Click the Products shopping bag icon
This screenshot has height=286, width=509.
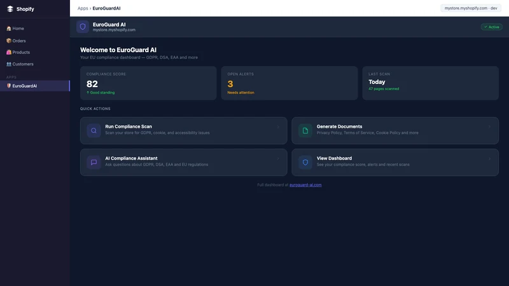[9, 52]
